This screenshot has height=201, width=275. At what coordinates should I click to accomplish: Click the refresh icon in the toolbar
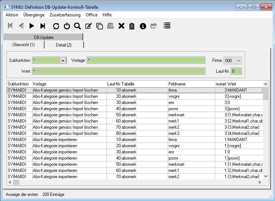(56, 26)
